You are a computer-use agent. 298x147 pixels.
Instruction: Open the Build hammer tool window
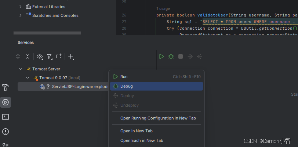pyautogui.click(x=6, y=88)
